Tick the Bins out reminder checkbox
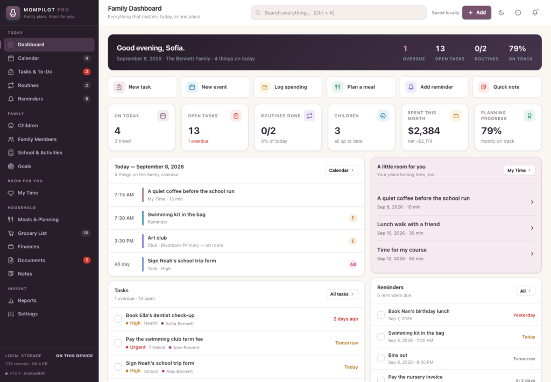 [381, 358]
